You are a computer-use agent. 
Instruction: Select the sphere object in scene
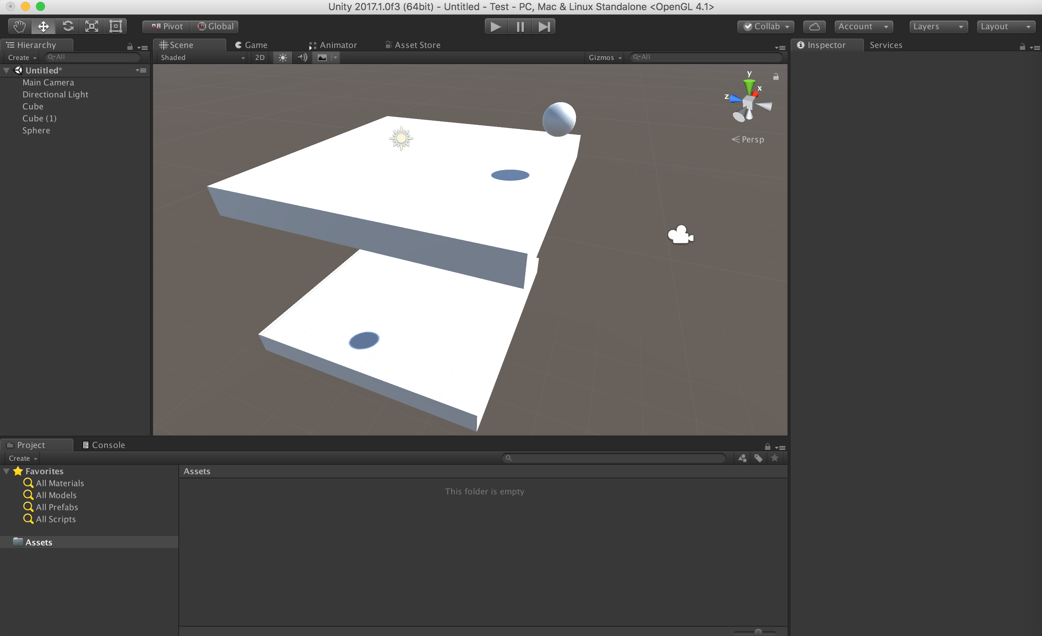pos(559,119)
